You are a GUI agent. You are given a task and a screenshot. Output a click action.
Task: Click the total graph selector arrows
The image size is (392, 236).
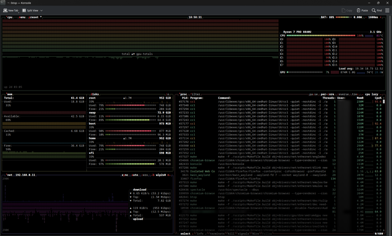[134, 54]
